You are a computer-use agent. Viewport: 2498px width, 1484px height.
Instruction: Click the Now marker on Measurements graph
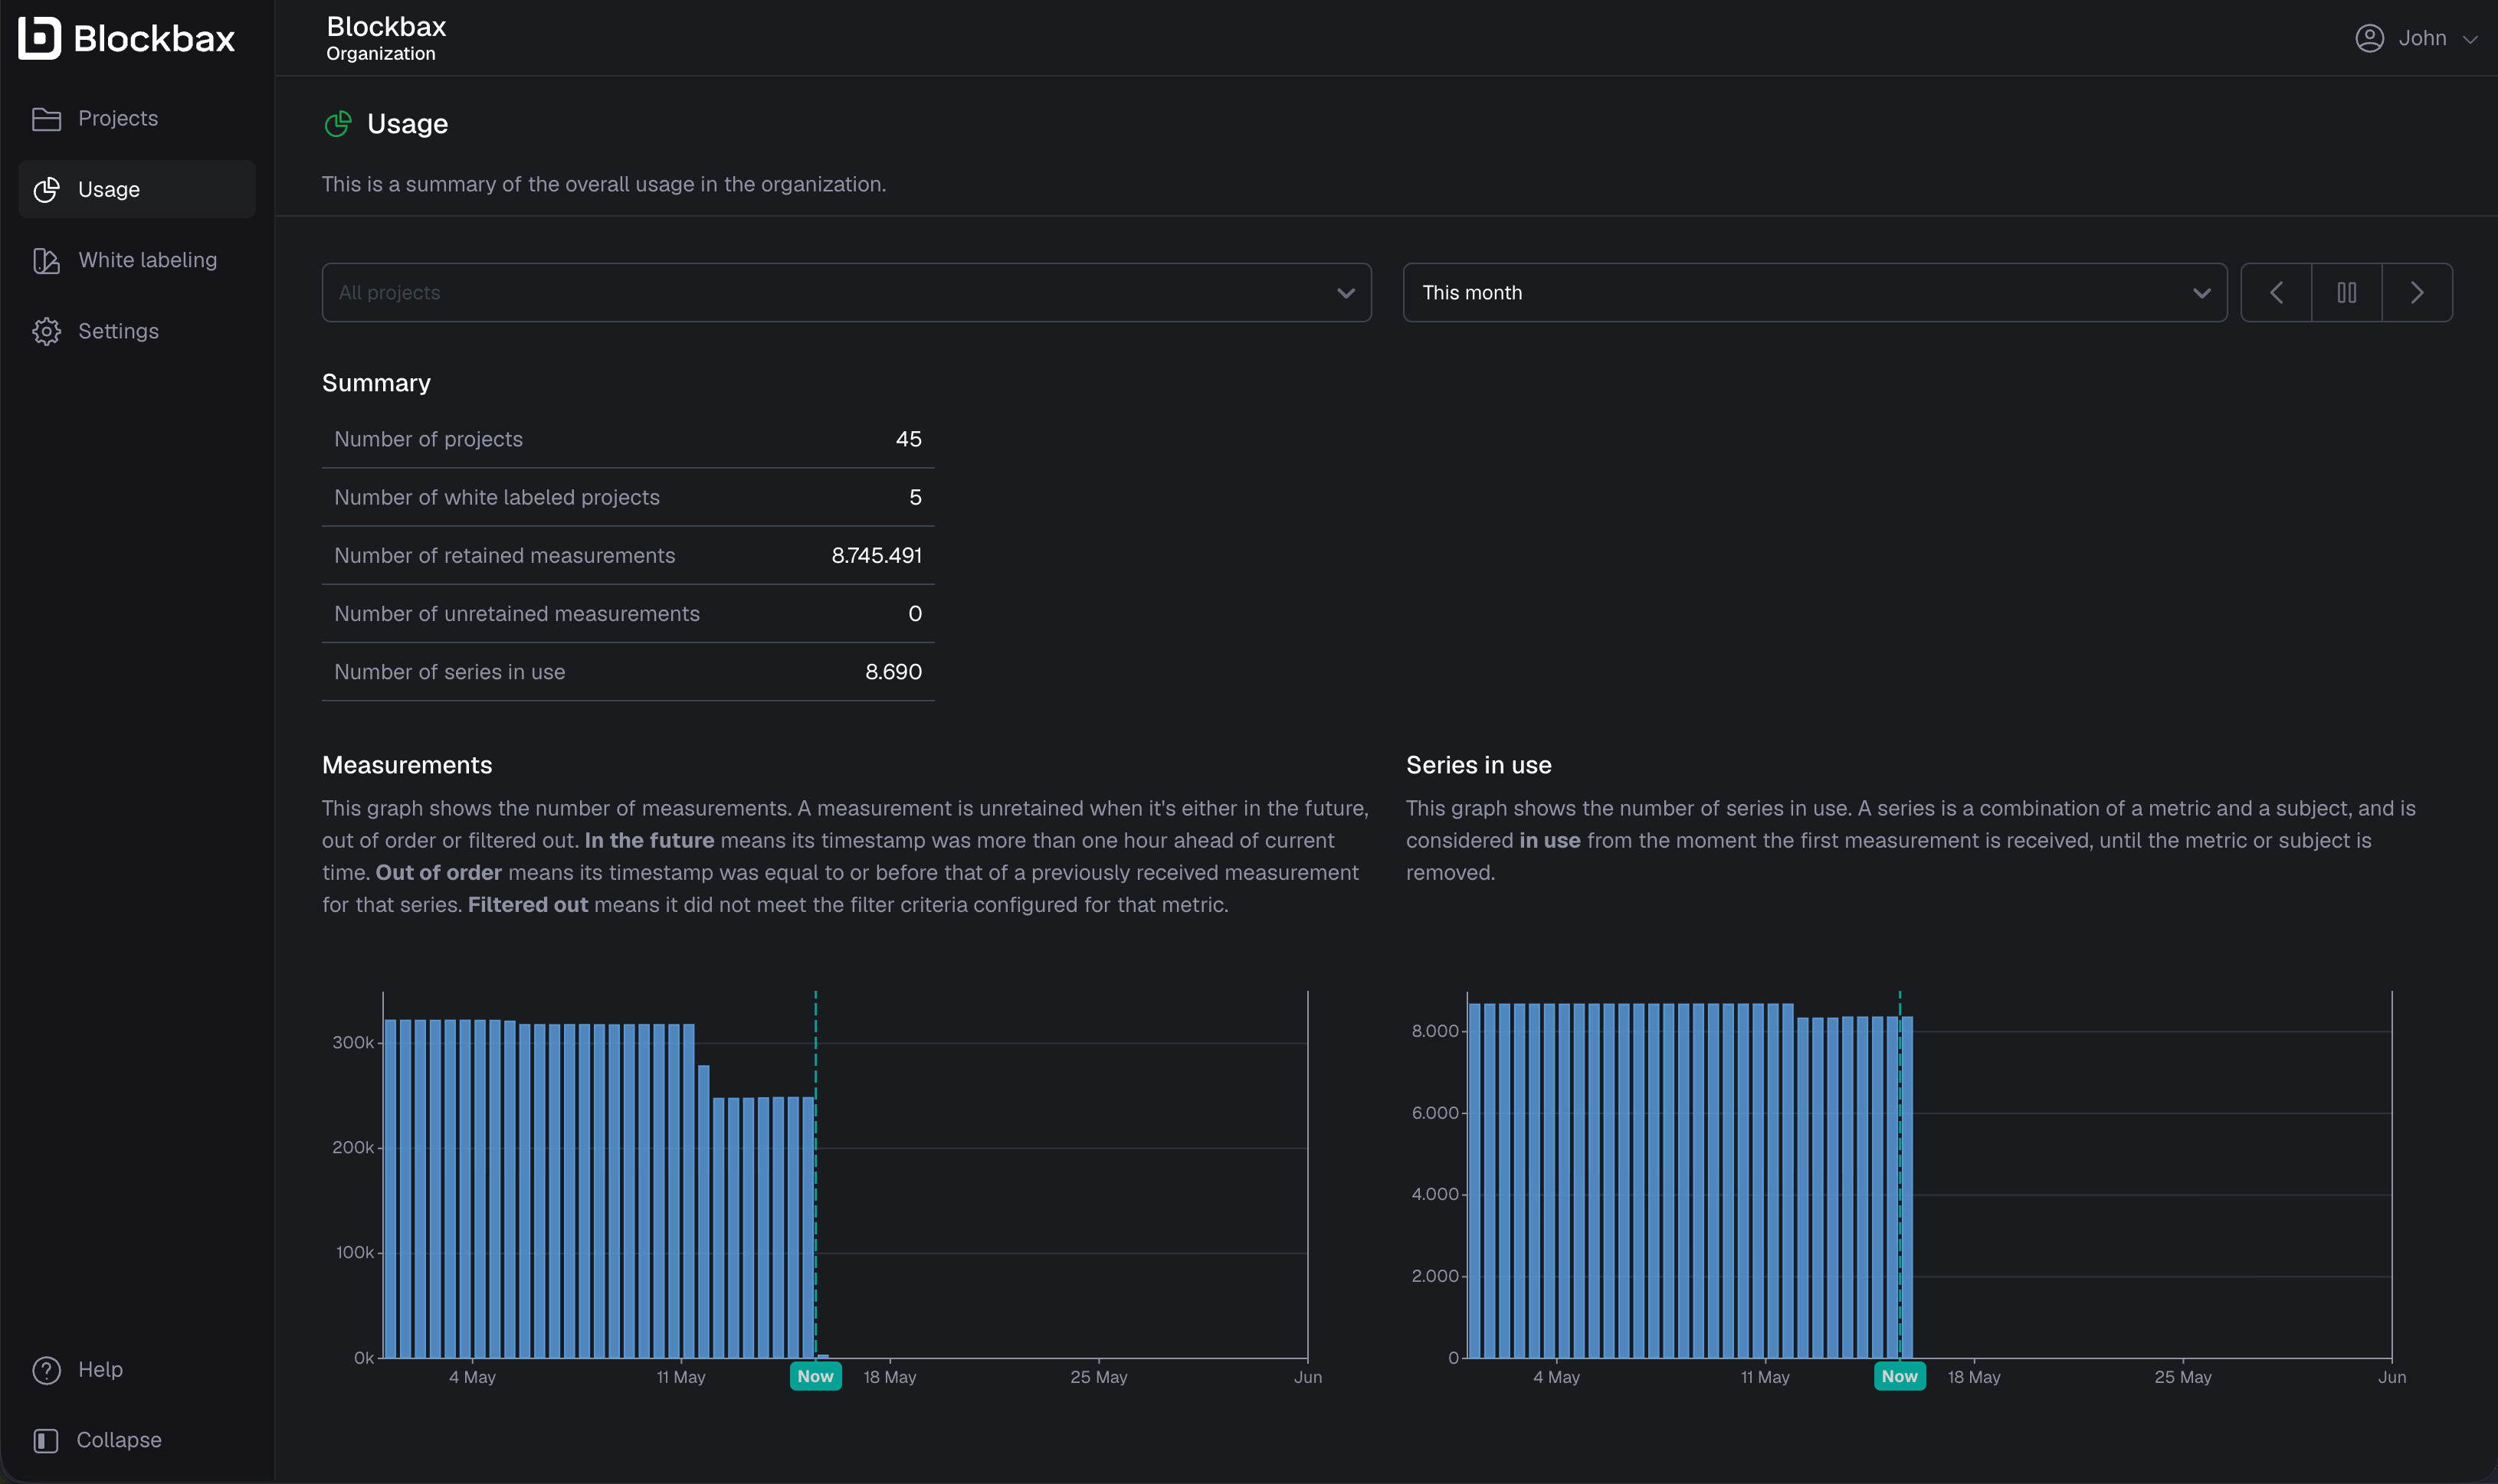point(815,1376)
